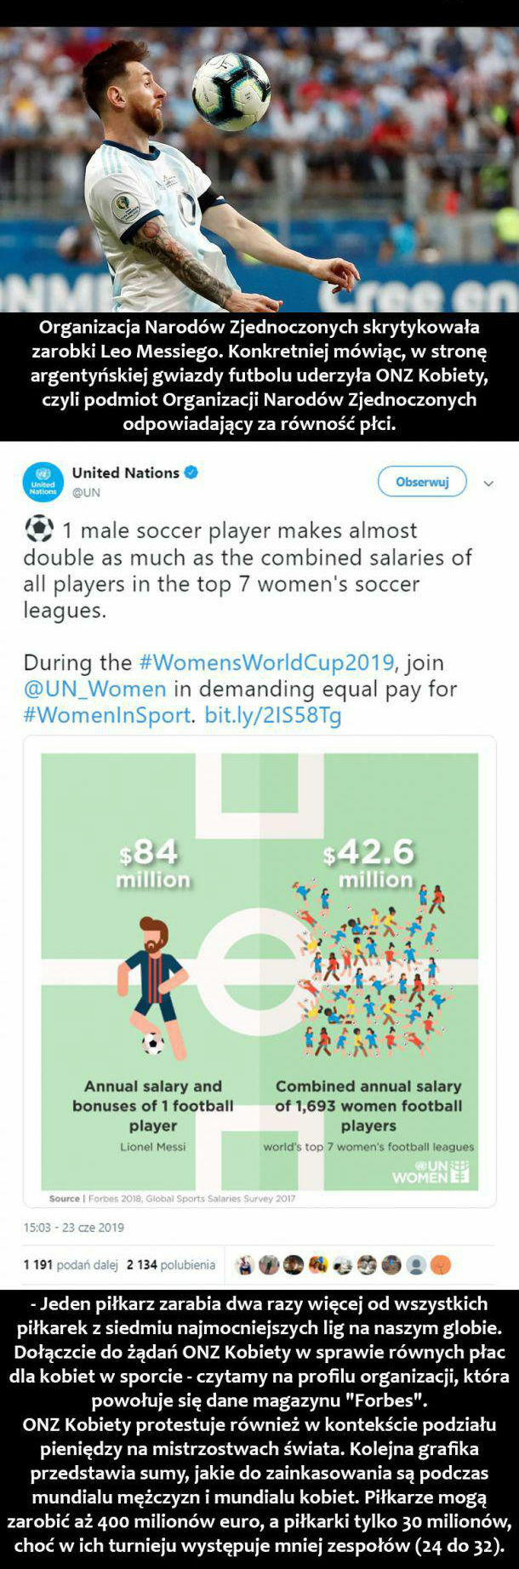
Task: Click the orange last liker avatar
Action: pos(441,1265)
